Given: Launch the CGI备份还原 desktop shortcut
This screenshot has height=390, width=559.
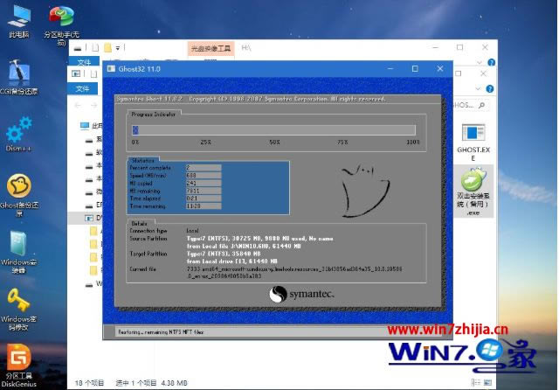Looking at the screenshot, I should [18, 77].
